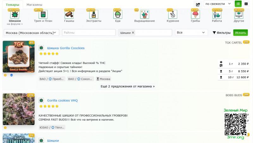Remove the Шишки tag from search
The height and width of the screenshot is (143, 253).
tap(133, 33)
